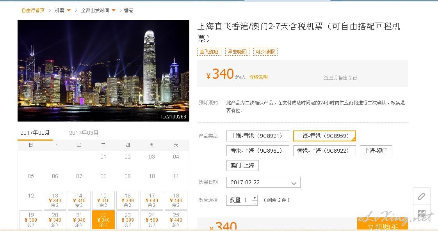Screen dimensions: 438x231
Task: Click the 香港 breadcrumb
Action: pyautogui.click(x=128, y=10)
